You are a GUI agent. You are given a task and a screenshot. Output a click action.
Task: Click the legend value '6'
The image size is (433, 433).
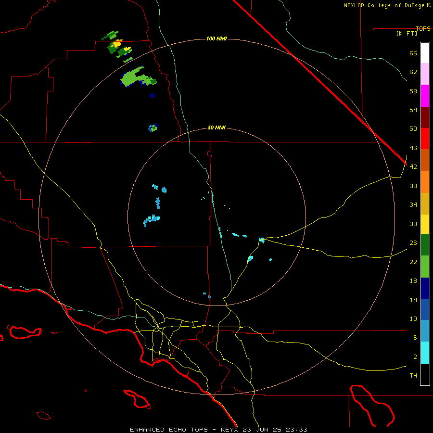coord(415,338)
